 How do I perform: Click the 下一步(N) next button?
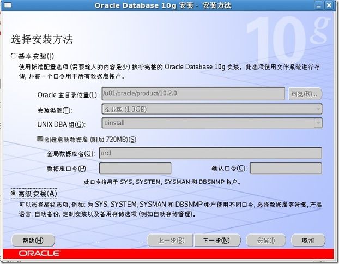coord(217,240)
